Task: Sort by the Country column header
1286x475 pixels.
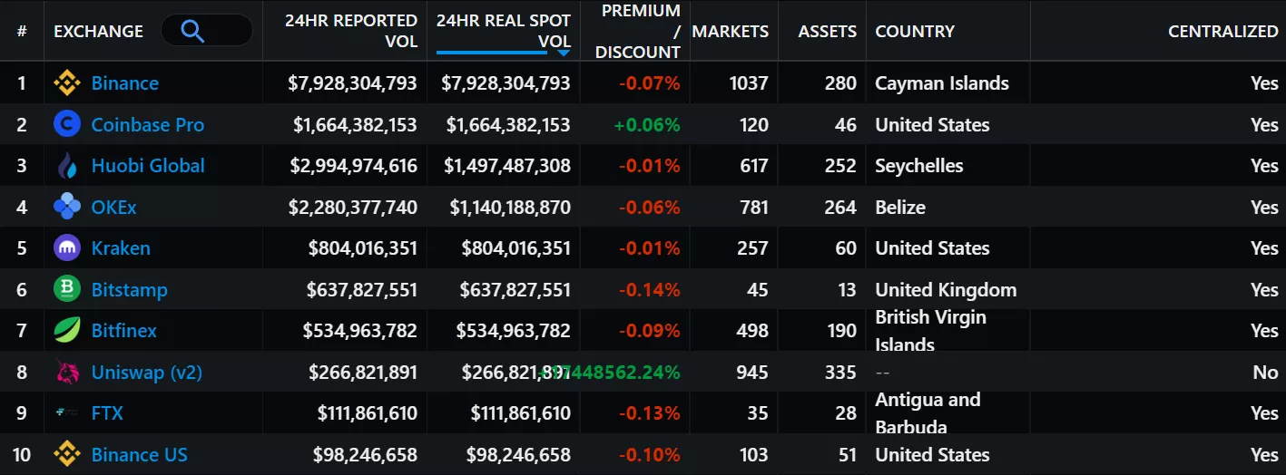Action: [915, 31]
